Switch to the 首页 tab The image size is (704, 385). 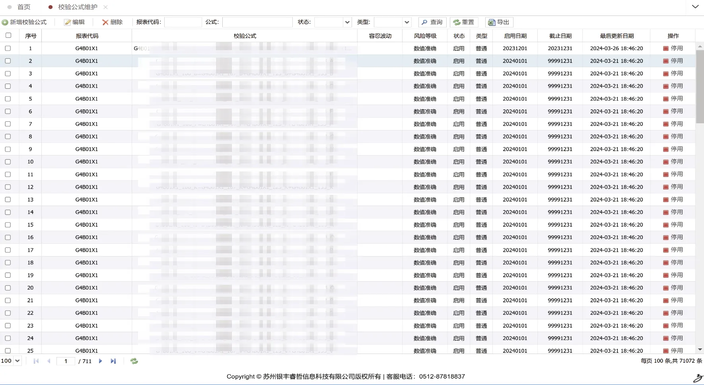click(x=23, y=7)
